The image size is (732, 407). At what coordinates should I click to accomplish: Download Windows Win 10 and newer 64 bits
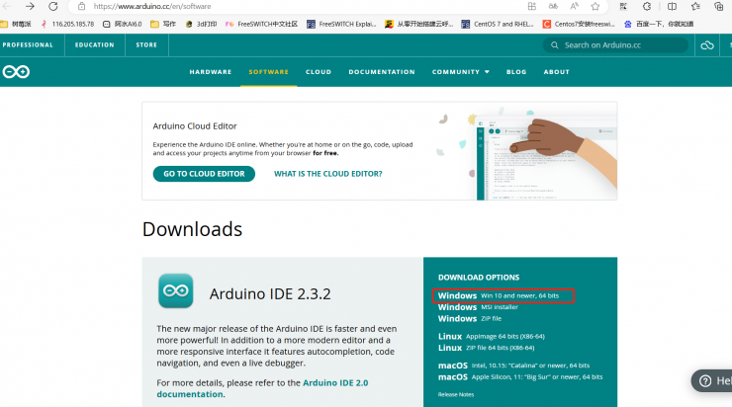click(x=504, y=295)
